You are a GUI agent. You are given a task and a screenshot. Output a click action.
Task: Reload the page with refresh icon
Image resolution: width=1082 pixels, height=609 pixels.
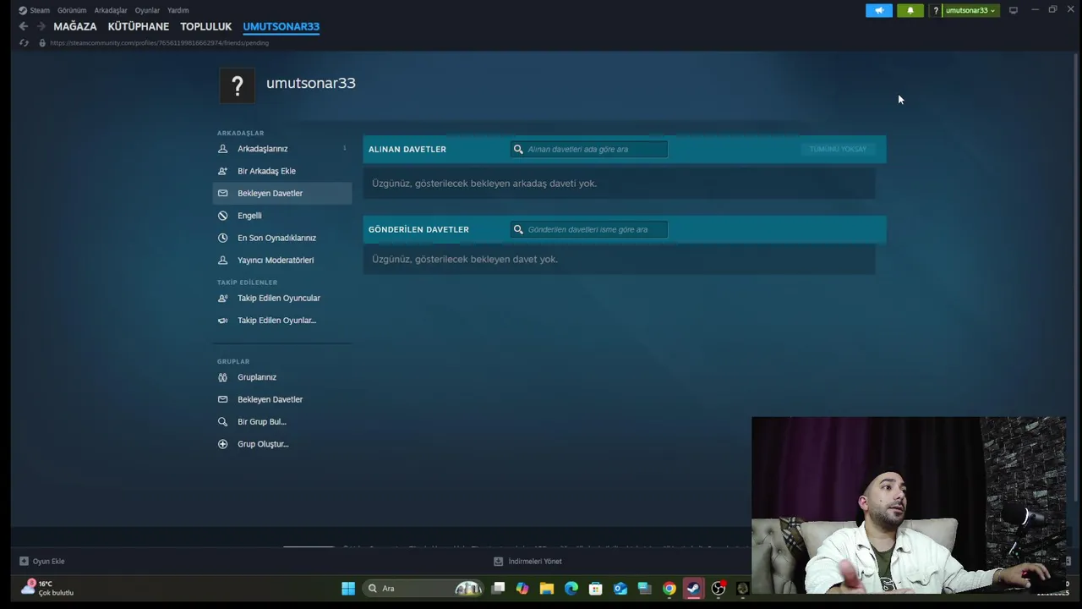click(x=24, y=42)
